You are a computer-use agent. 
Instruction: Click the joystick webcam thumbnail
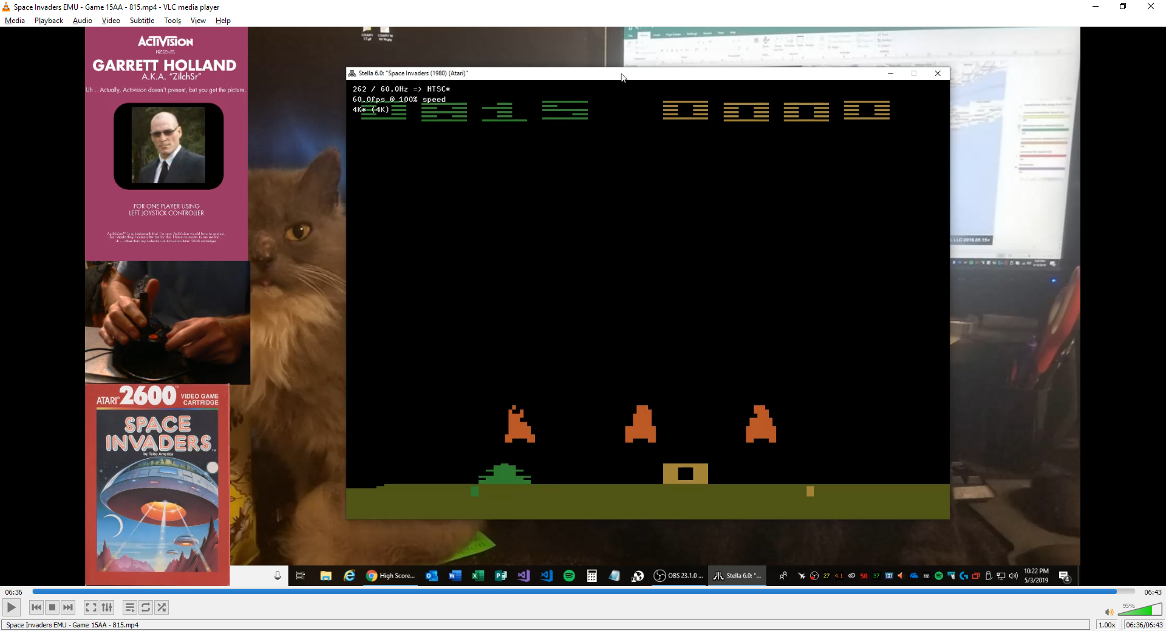tap(168, 322)
